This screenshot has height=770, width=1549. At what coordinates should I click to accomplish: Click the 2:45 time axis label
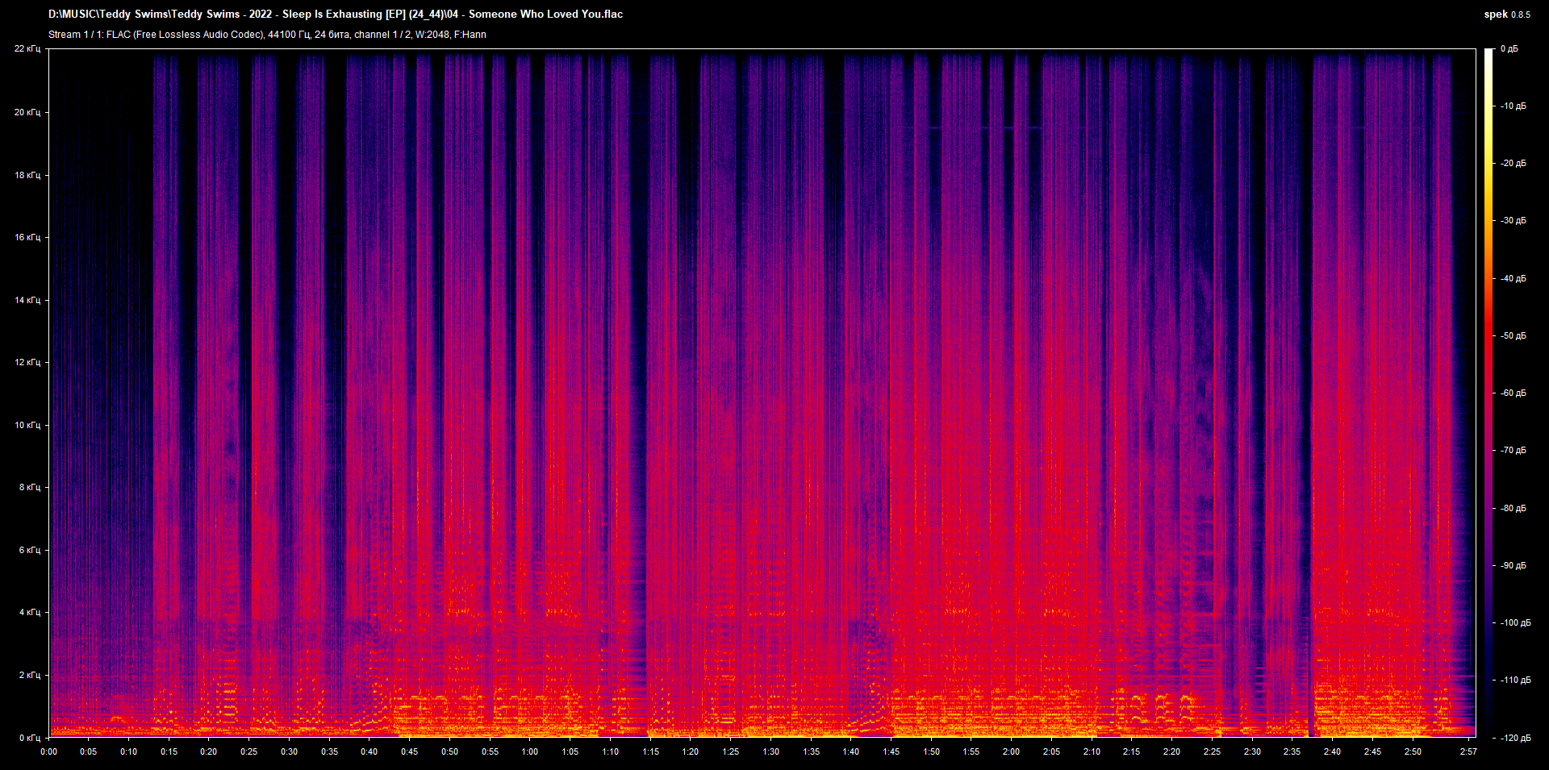[1372, 751]
